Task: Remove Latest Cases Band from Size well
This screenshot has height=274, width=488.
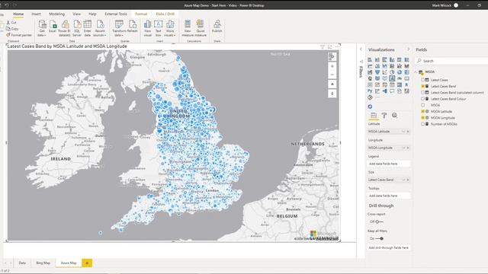Action: pyautogui.click(x=408, y=180)
